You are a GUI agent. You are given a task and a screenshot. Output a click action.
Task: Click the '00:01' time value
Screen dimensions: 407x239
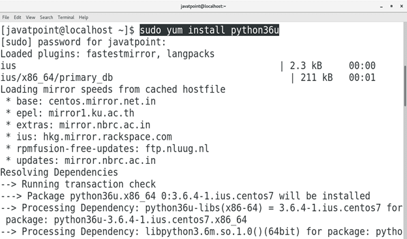pyautogui.click(x=362, y=78)
